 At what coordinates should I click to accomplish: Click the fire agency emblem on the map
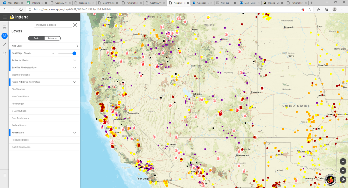coord(330,179)
